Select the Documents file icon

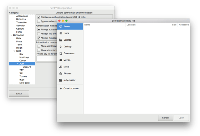[x=61, y=54]
